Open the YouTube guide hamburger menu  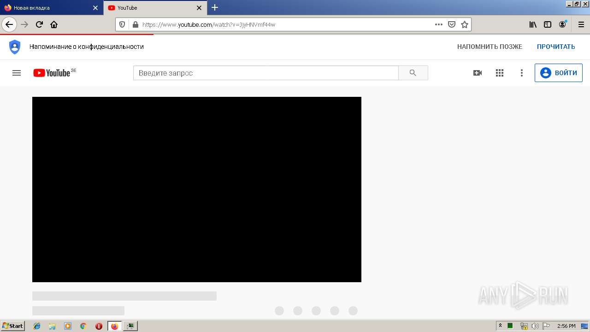click(x=17, y=73)
